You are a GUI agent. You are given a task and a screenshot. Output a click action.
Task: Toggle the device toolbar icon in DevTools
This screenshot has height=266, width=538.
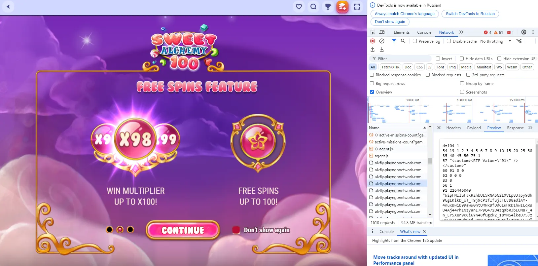click(x=382, y=32)
